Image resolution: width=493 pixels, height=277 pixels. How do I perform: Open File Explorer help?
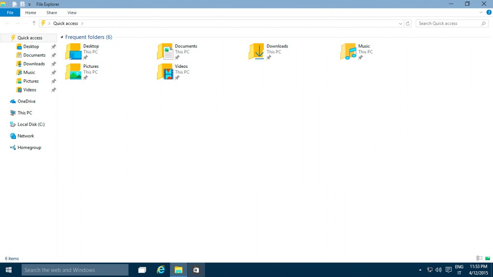489,13
